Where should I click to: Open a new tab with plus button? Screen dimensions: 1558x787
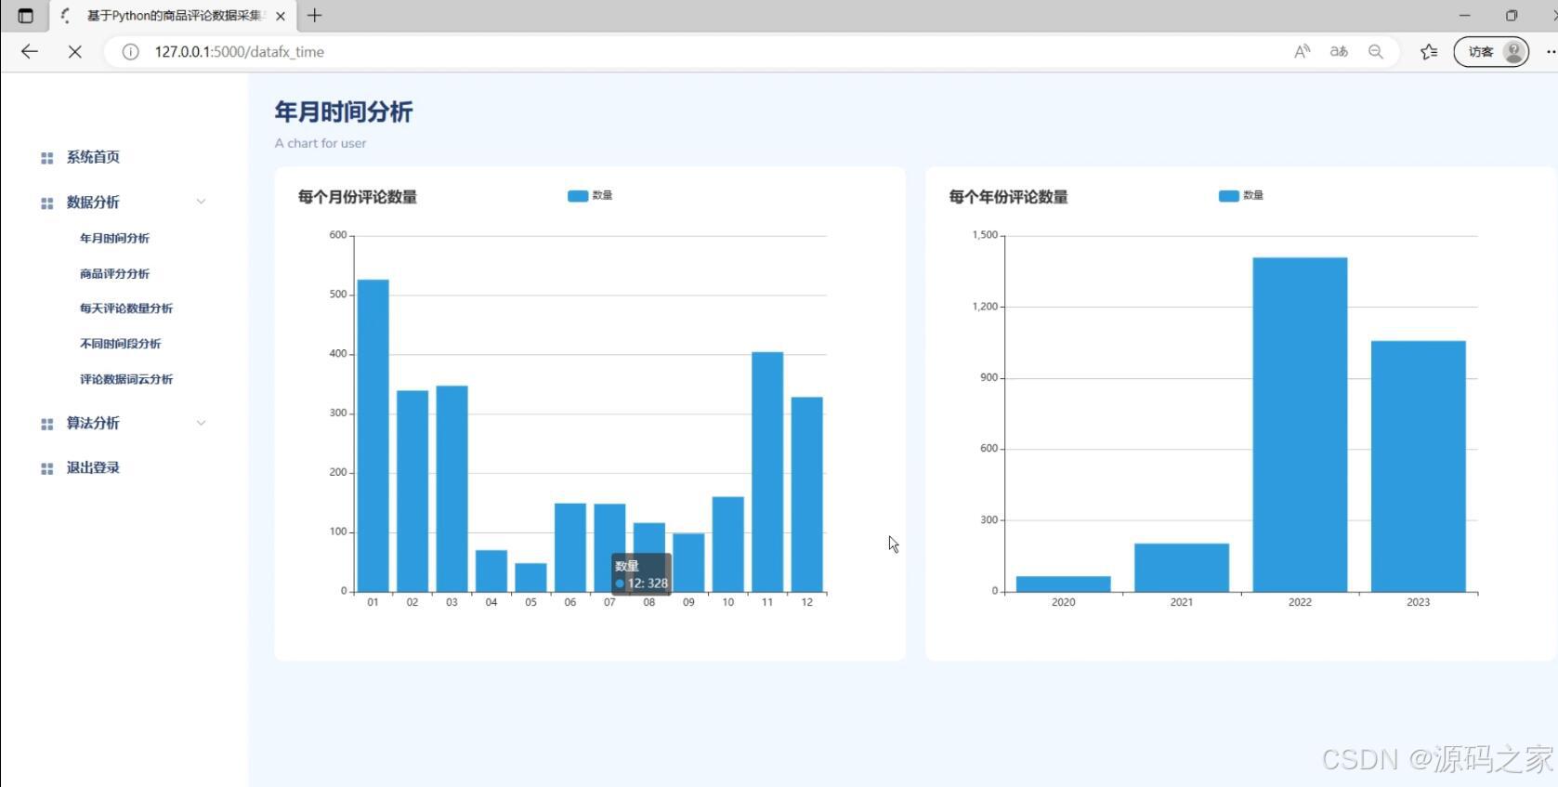(315, 16)
